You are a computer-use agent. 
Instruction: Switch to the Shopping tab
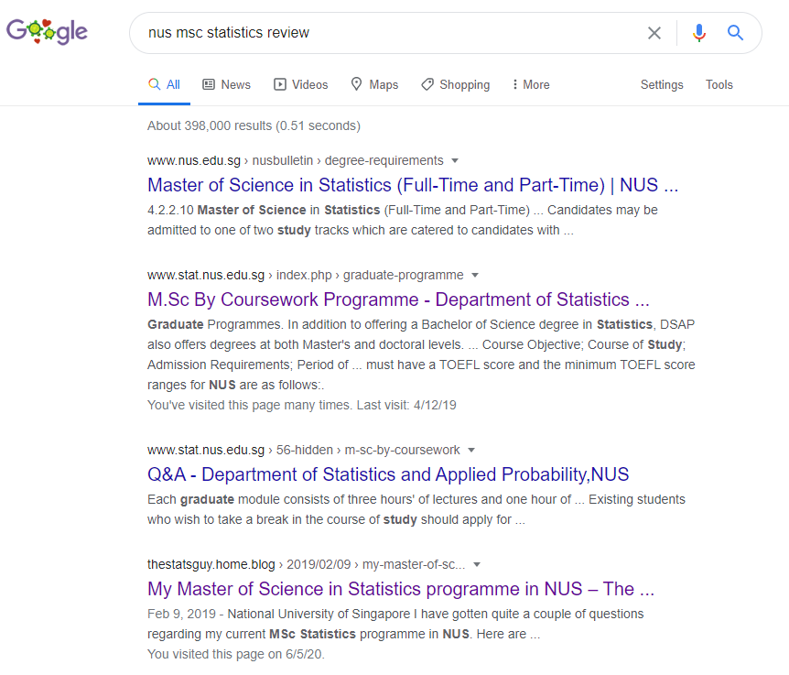click(x=456, y=84)
